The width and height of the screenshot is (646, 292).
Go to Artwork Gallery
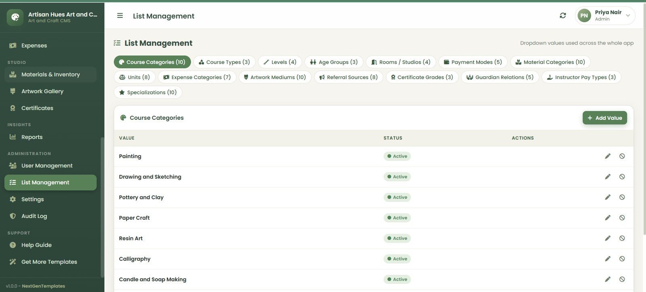(x=50, y=91)
